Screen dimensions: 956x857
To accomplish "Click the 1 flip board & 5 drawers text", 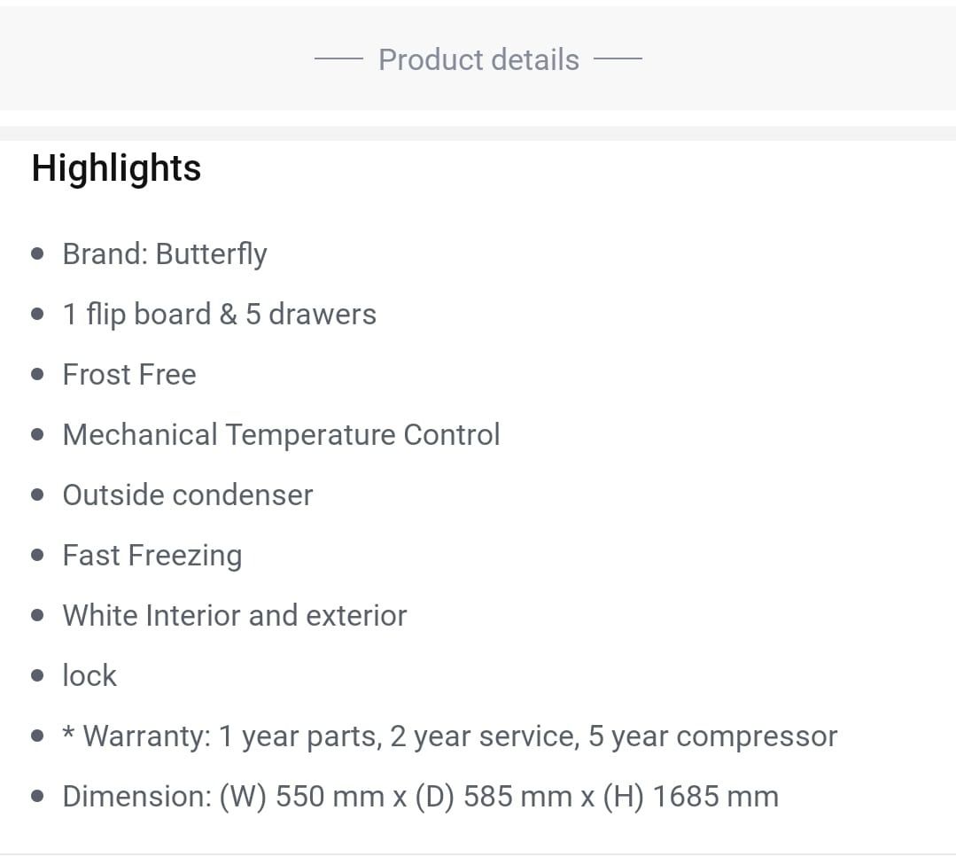I will pyautogui.click(x=219, y=315).
